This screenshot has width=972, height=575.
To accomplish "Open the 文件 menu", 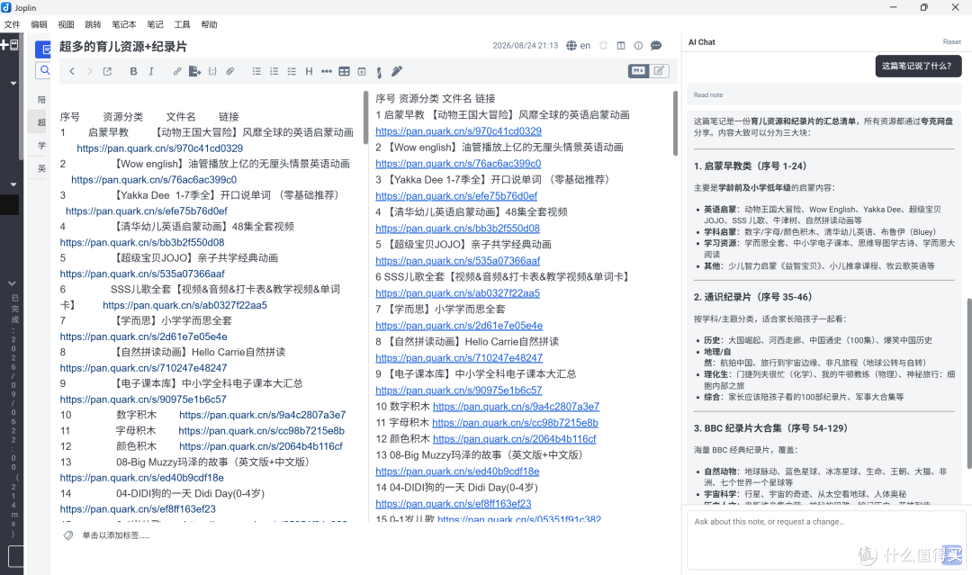I will tap(12, 25).
